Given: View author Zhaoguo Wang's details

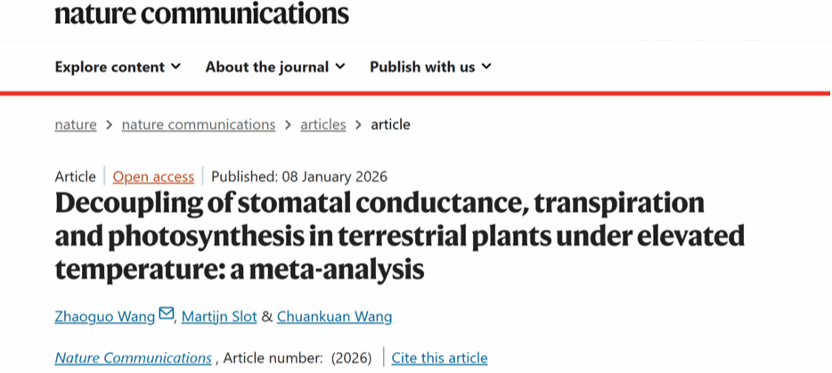Looking at the screenshot, I should 105,316.
